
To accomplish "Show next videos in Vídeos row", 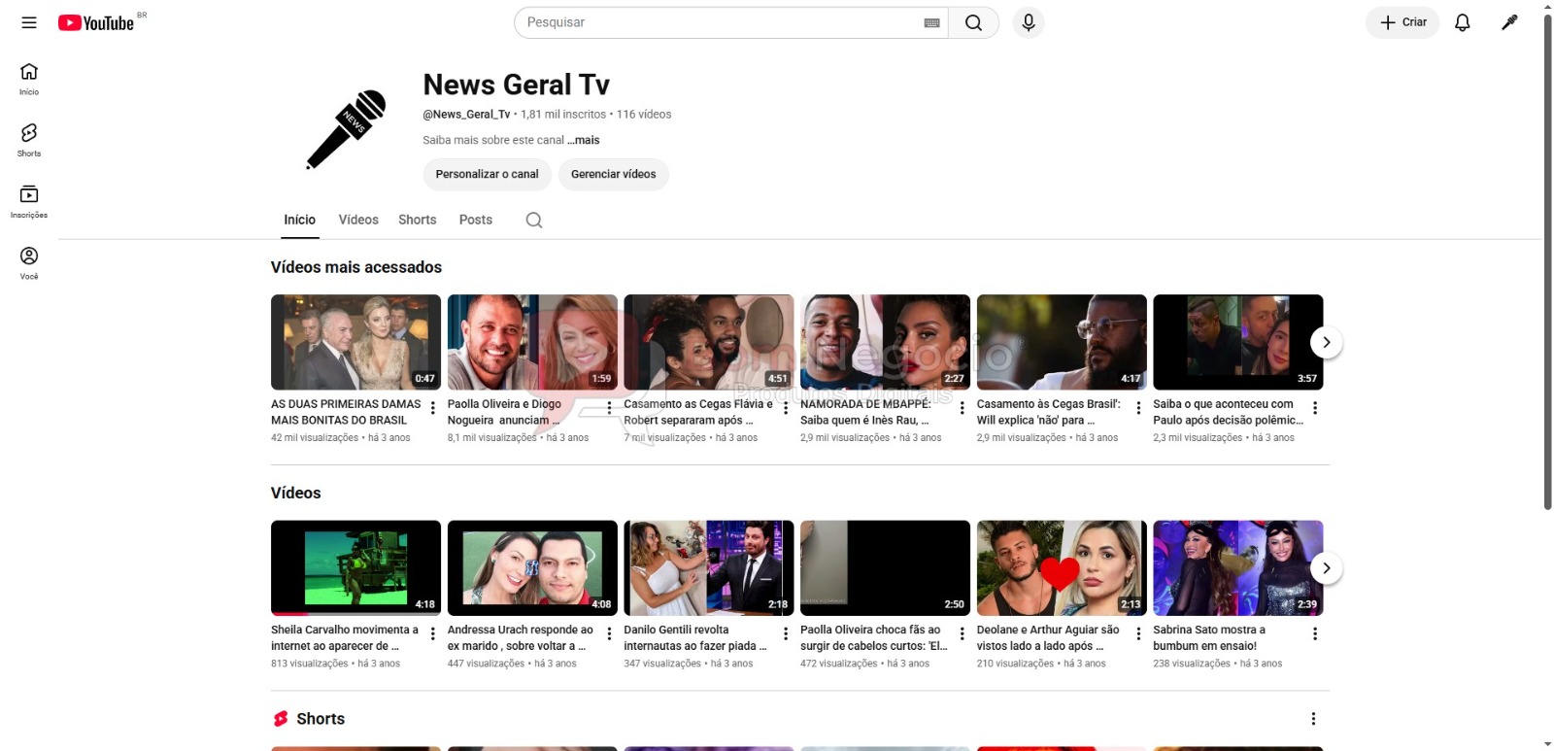I will (1327, 568).
